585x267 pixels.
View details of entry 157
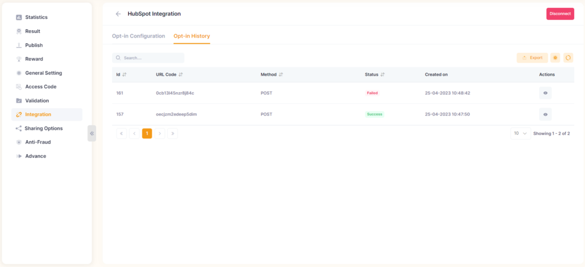(546, 114)
